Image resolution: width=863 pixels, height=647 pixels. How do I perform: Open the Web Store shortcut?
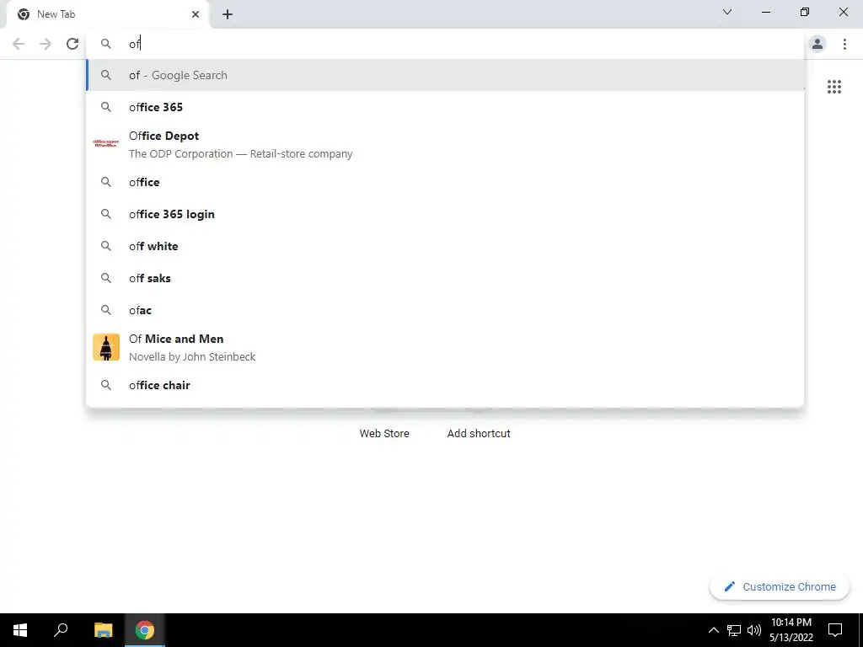(x=384, y=433)
